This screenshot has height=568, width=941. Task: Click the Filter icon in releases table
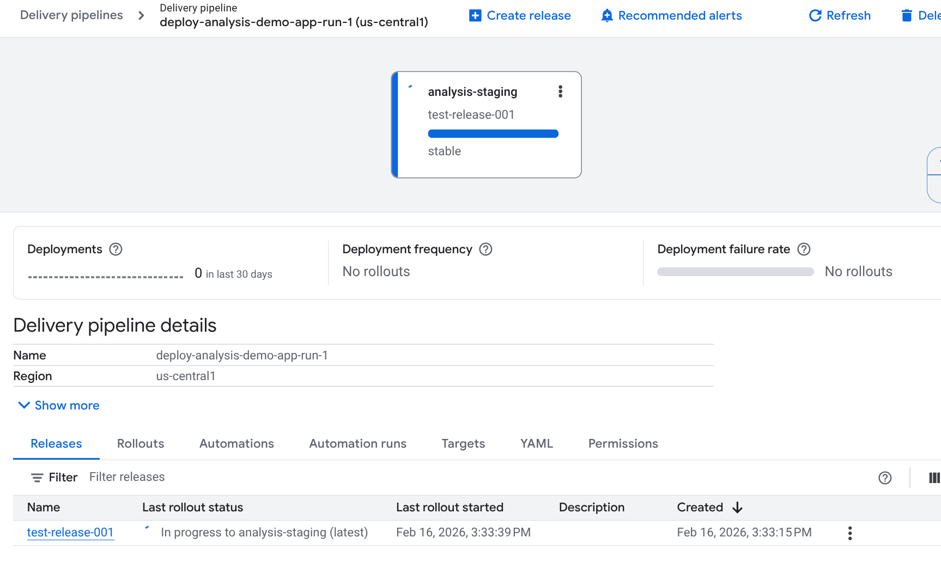(x=37, y=478)
